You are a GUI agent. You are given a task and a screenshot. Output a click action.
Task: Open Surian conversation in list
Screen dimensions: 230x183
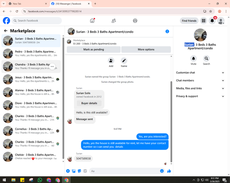[31, 41]
